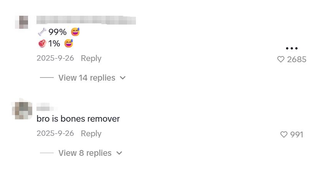Click the second commenter's blurred avatar
311x170 pixels.
[x=22, y=109]
